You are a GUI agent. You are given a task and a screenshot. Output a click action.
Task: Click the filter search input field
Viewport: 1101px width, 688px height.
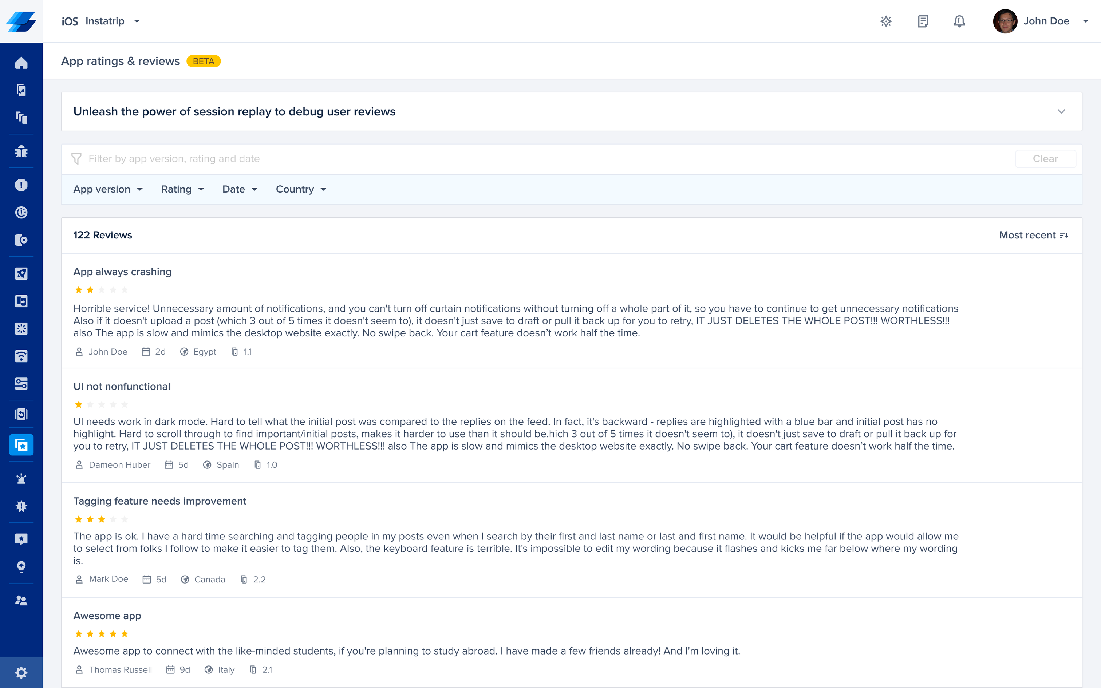tap(546, 159)
